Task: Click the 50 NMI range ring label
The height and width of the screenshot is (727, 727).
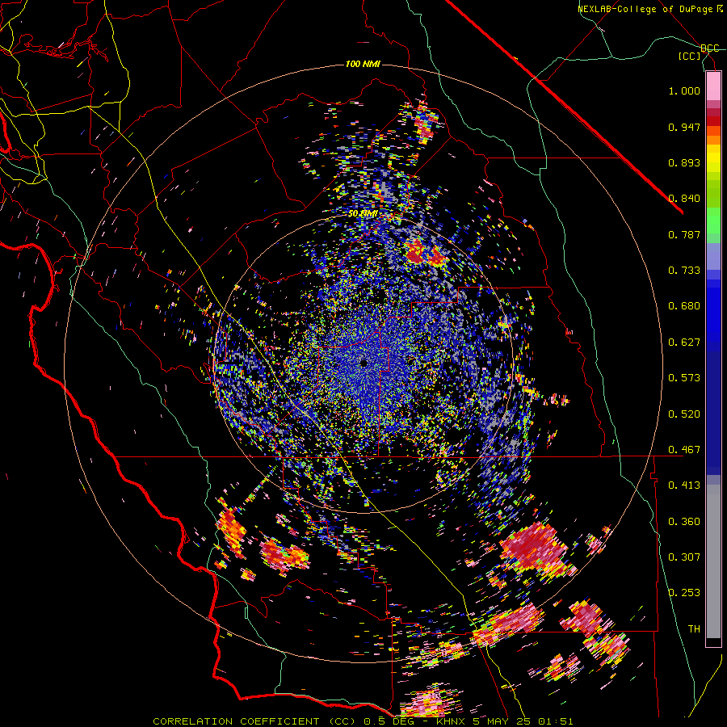Action: pos(362,214)
